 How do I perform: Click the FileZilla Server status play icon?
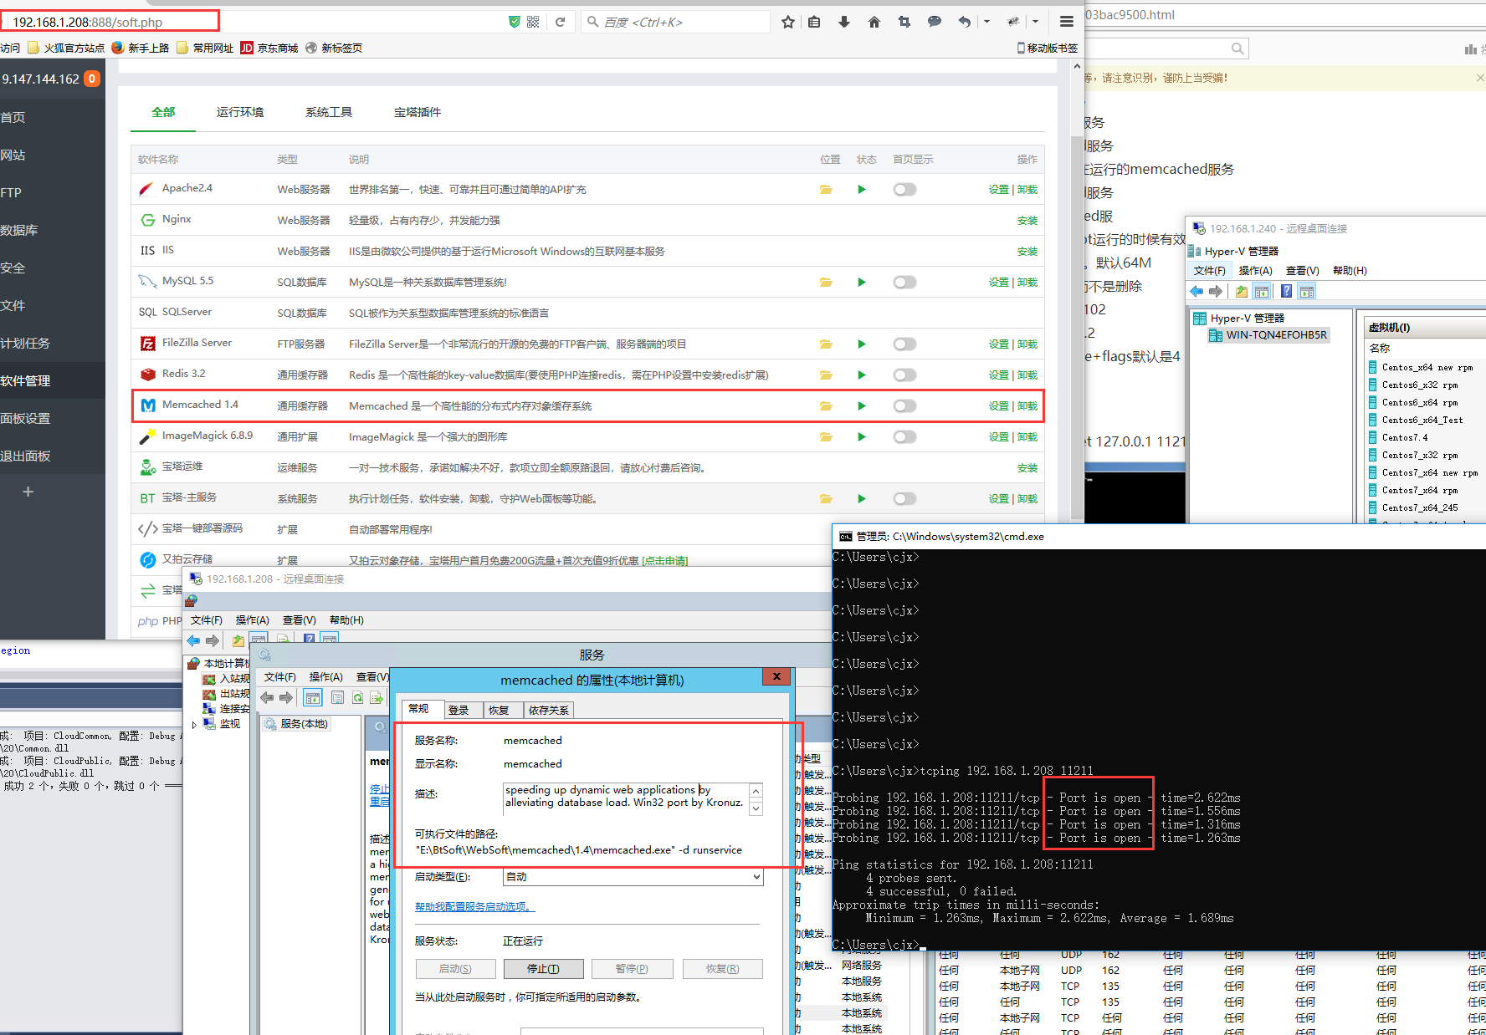[x=862, y=344]
